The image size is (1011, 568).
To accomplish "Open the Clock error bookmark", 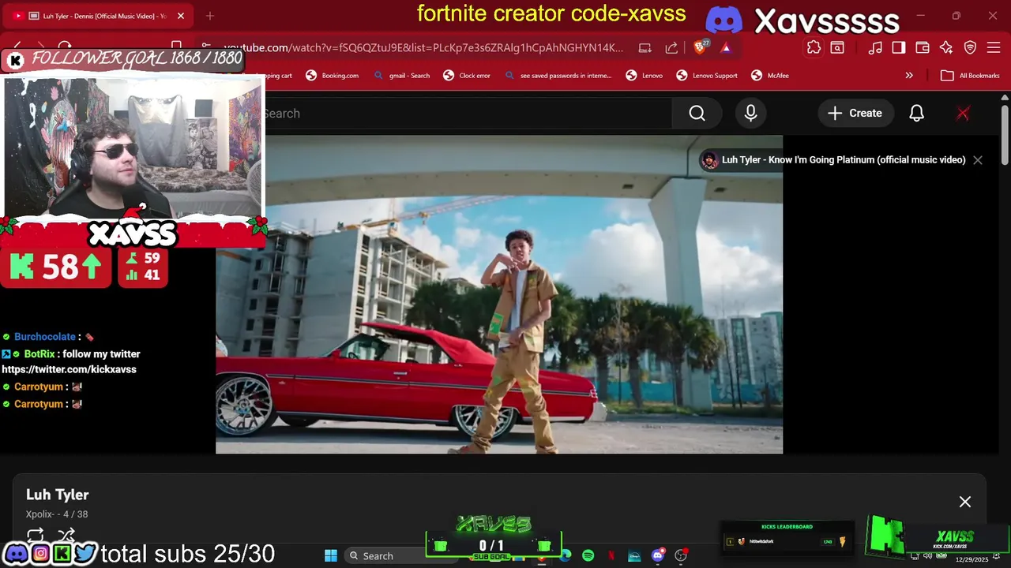I will click(x=467, y=76).
